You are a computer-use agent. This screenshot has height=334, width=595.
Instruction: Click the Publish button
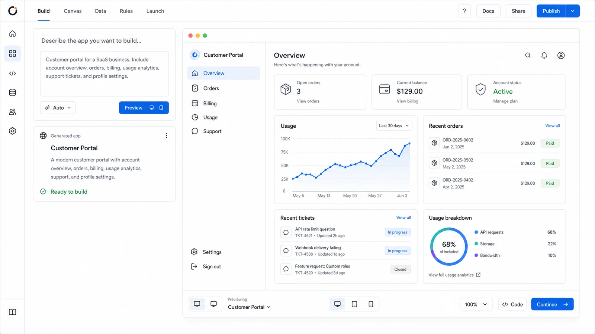pos(551,11)
